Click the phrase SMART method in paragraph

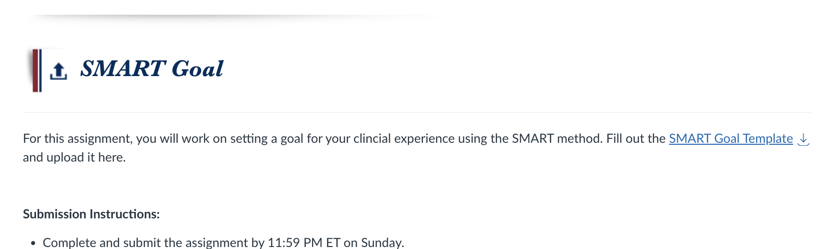pyautogui.click(x=557, y=139)
